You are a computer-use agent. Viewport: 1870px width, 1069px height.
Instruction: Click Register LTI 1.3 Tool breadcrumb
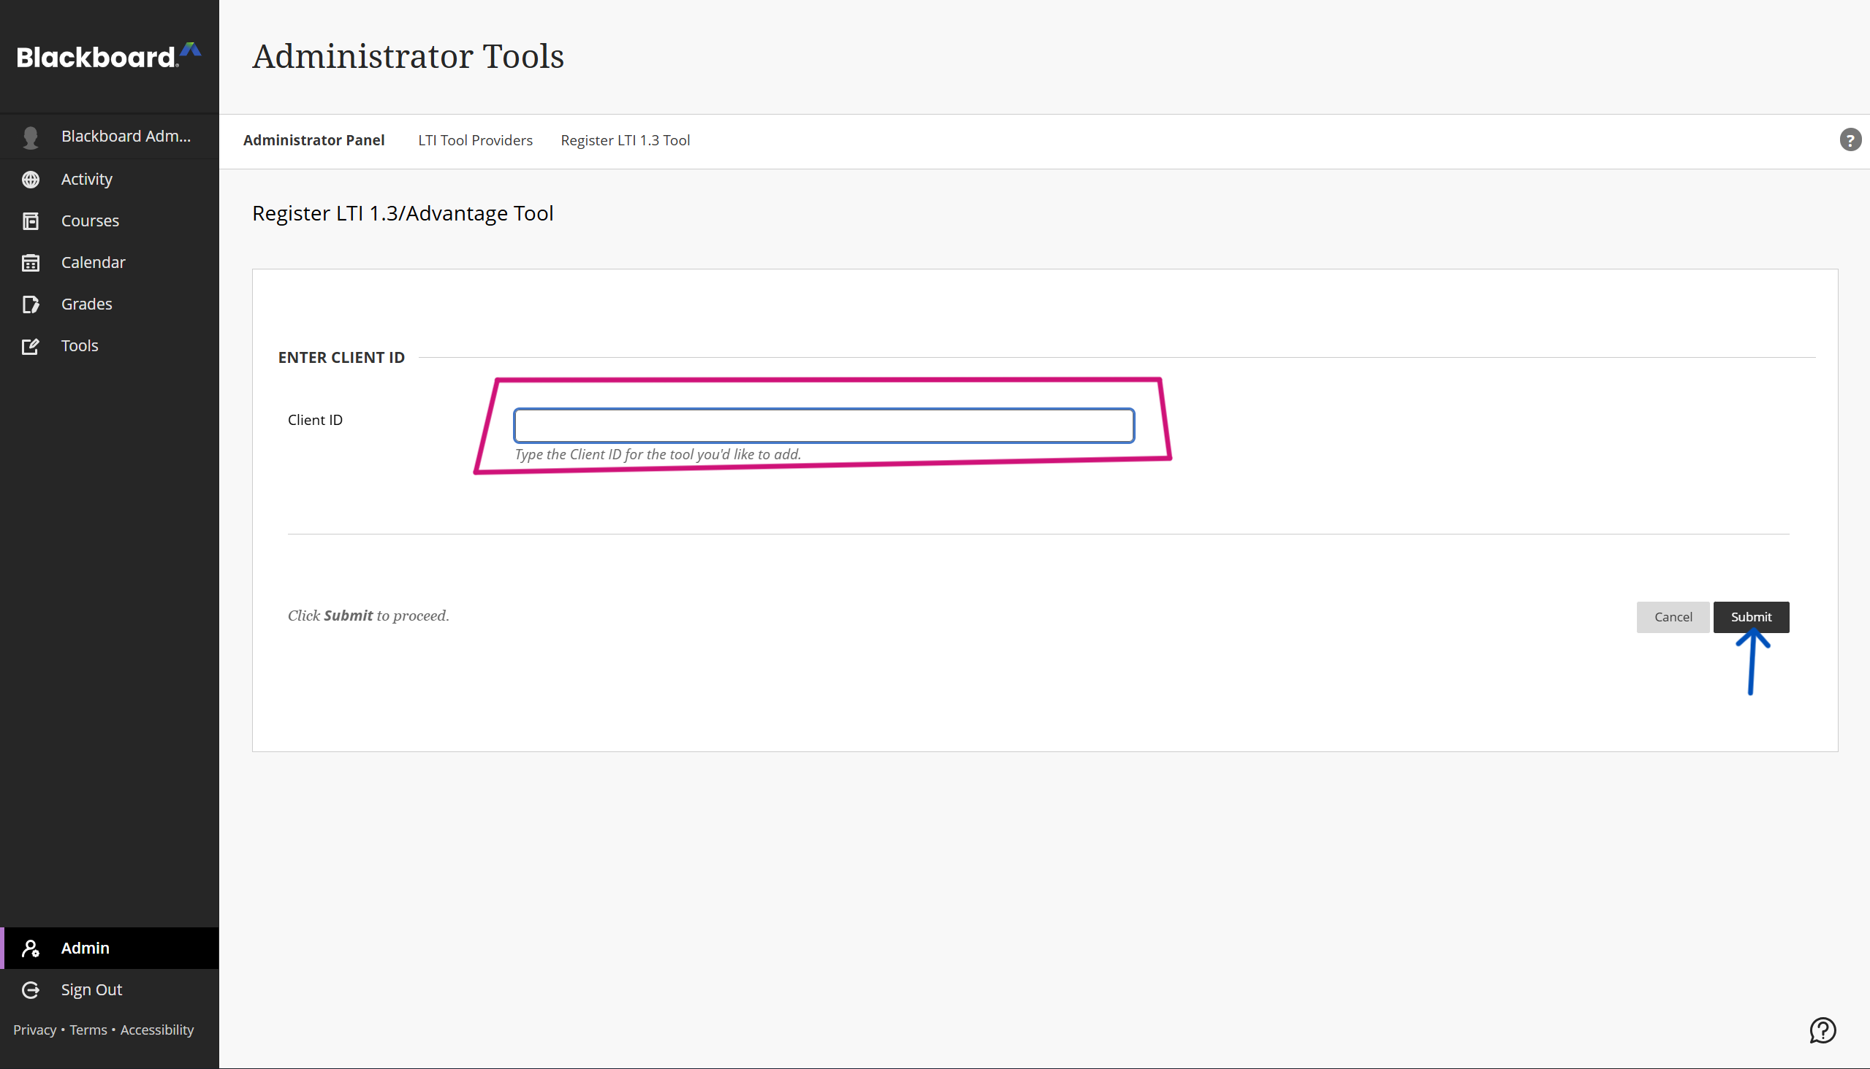coord(626,140)
